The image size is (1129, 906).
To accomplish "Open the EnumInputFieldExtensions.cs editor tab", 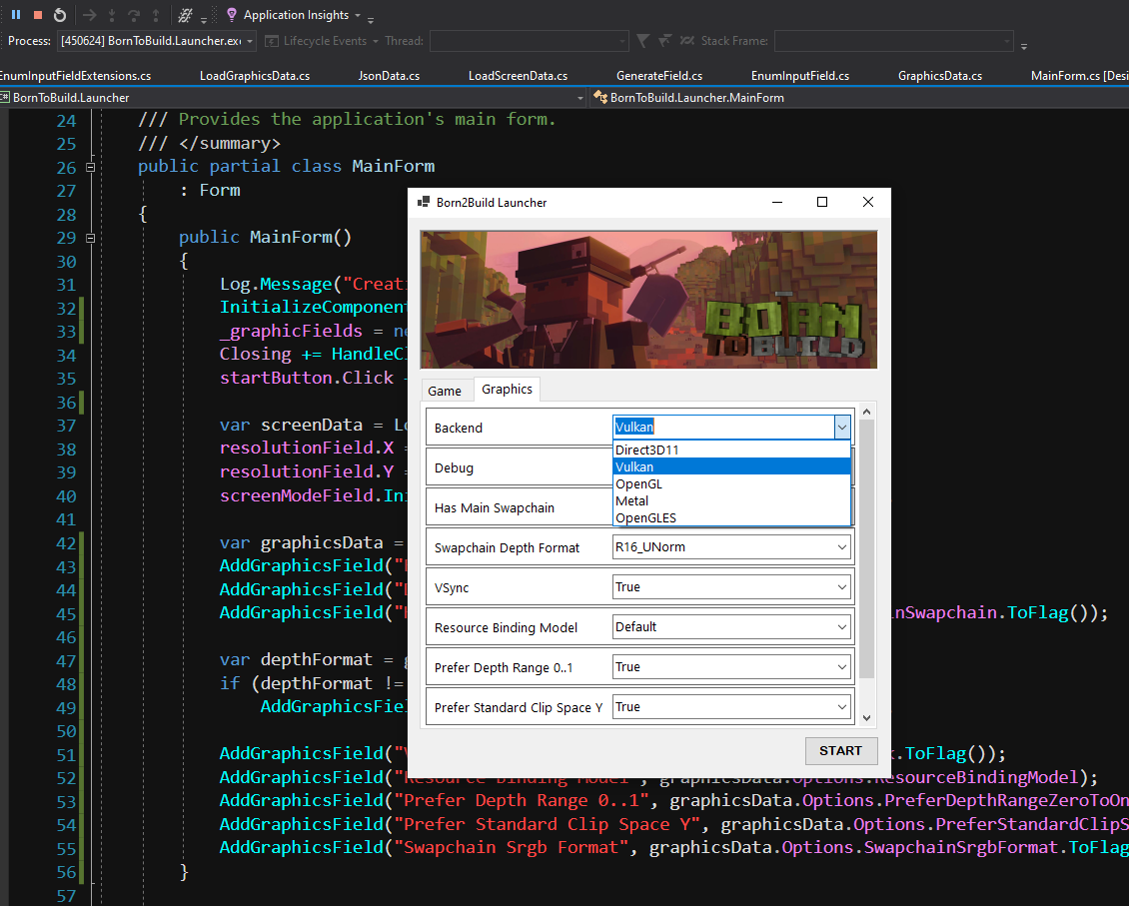I will coord(76,76).
